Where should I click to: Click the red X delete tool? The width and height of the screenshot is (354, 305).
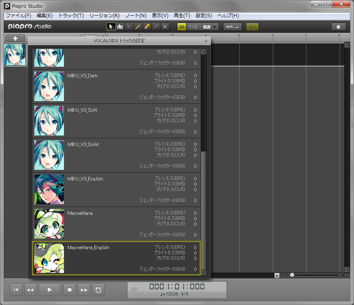point(165,27)
